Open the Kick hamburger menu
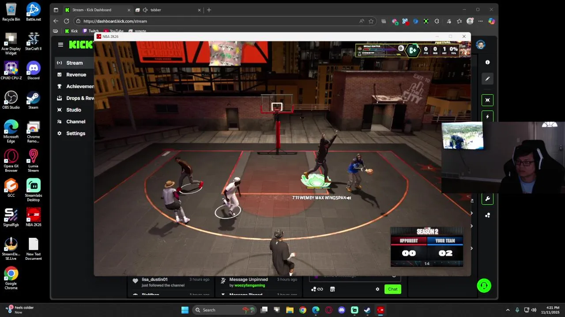This screenshot has height=317, width=565. coord(60,44)
